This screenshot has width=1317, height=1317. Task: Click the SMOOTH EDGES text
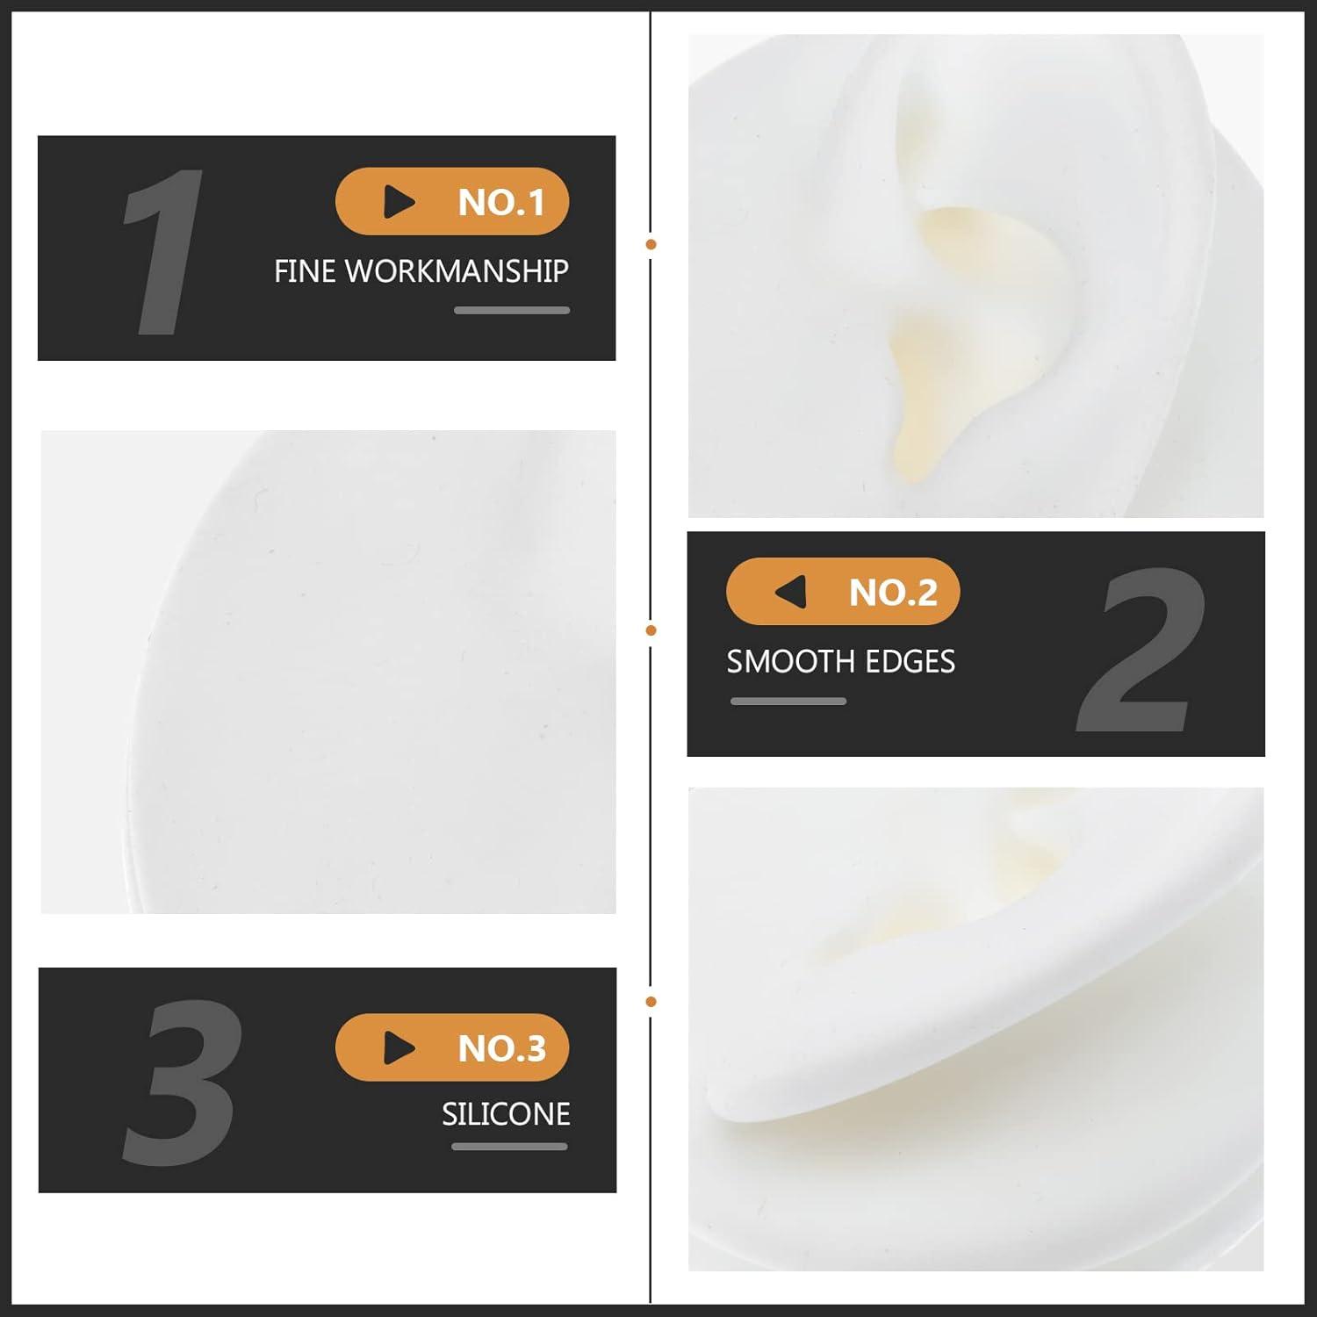tap(840, 661)
